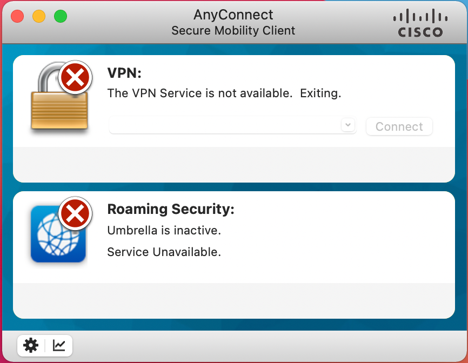This screenshot has height=363, width=468.
Task: Minimize the window with yellow button
Action: pyautogui.click(x=39, y=16)
